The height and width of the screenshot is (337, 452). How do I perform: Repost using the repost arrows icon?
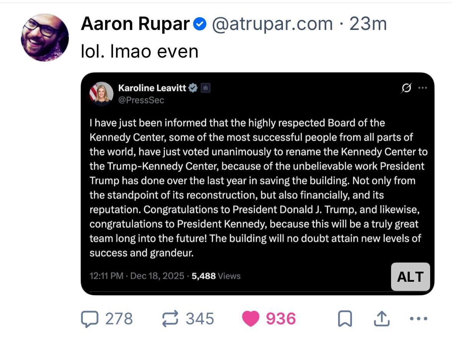[x=171, y=319]
